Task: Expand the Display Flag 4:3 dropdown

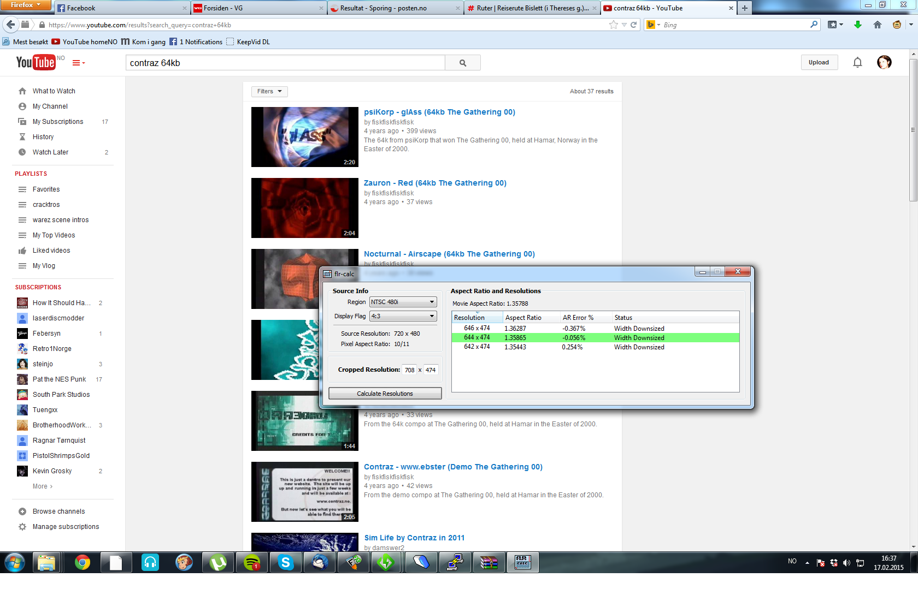Action: pos(431,316)
